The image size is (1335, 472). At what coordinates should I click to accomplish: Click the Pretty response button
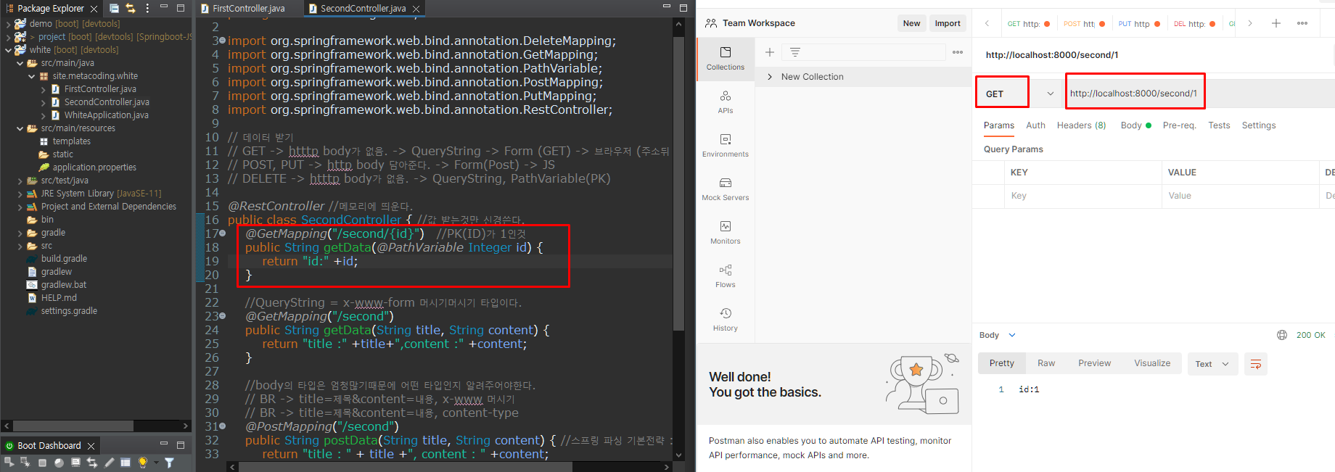coord(1001,363)
